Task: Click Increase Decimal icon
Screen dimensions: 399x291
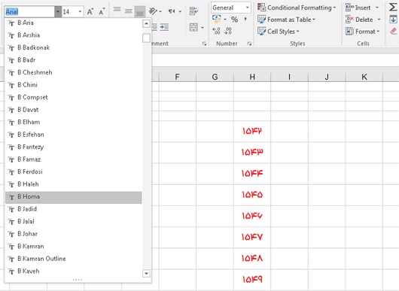Action: [216, 31]
